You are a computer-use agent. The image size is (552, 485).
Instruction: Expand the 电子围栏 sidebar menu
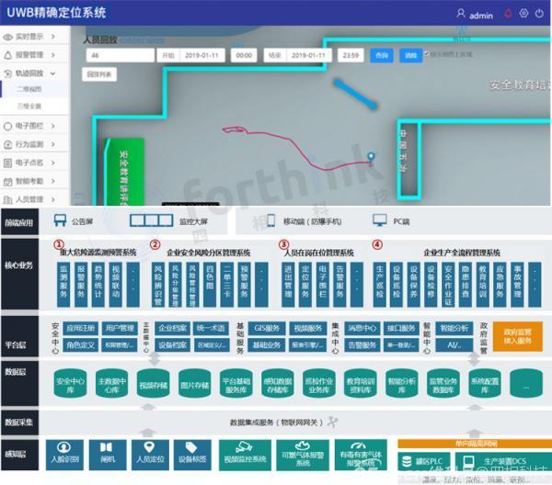pyautogui.click(x=35, y=126)
